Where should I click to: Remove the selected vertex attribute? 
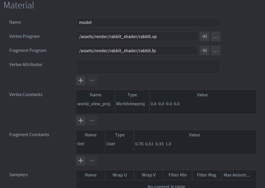[92, 80]
